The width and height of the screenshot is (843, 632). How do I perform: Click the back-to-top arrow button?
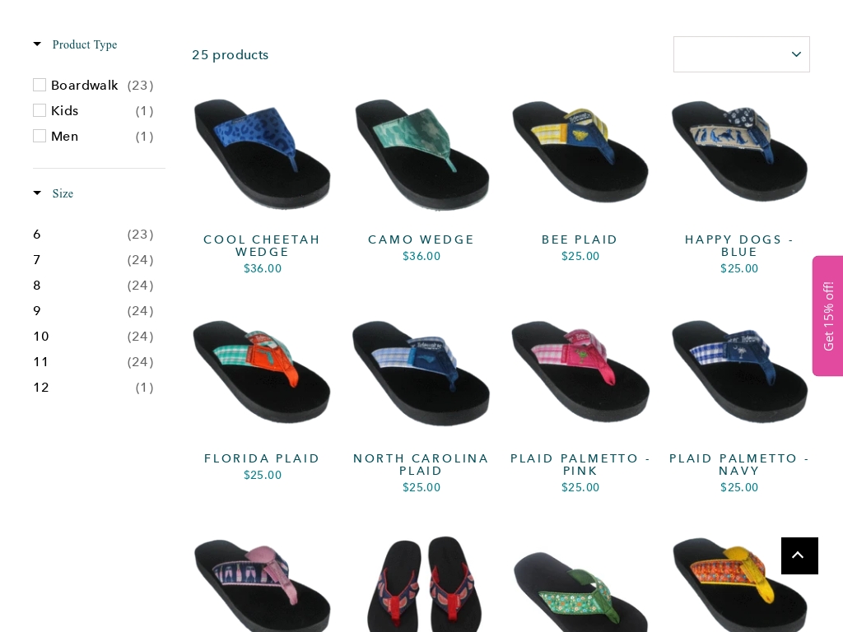point(799,555)
